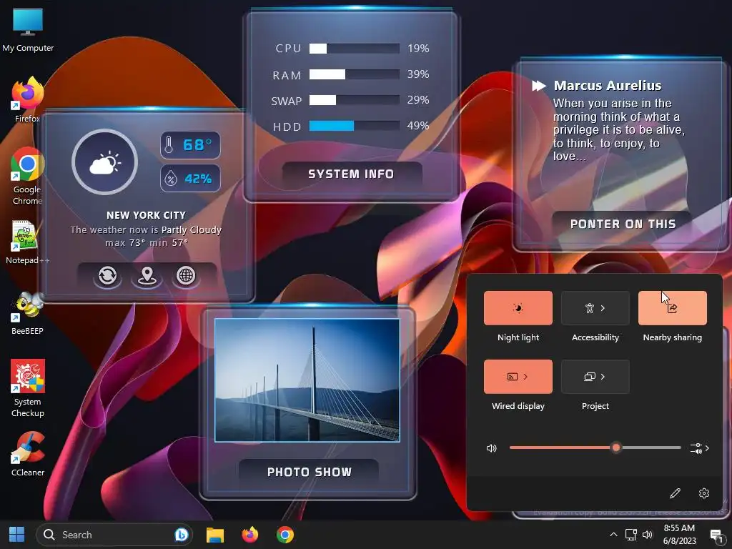The height and width of the screenshot is (549, 732).
Task: Open Notepad++ desktop shortcut
Action: (27, 242)
